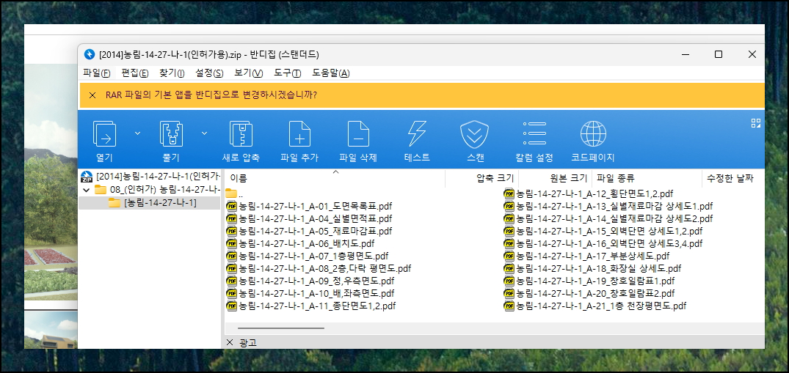Sort by the 파일 종류 column header
The height and width of the screenshot is (373, 789).
(x=615, y=178)
